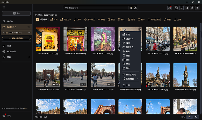Click the 新增本機資料夾 button
This screenshot has width=202, height=120.
point(16,38)
